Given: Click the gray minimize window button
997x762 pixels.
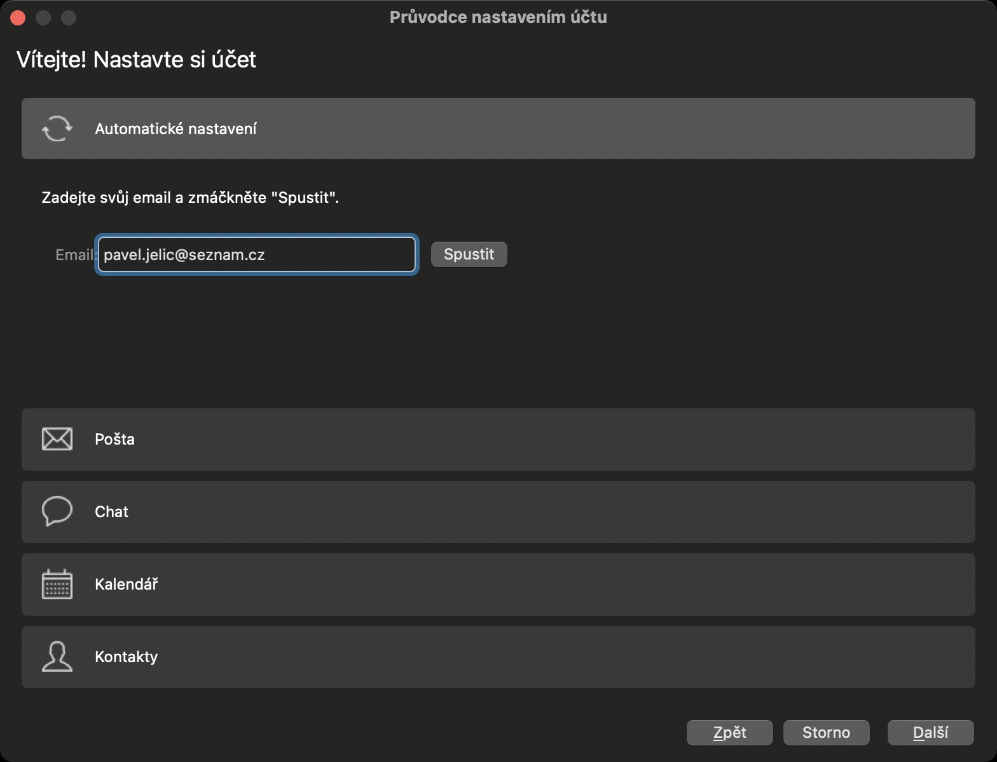Looking at the screenshot, I should [x=43, y=18].
